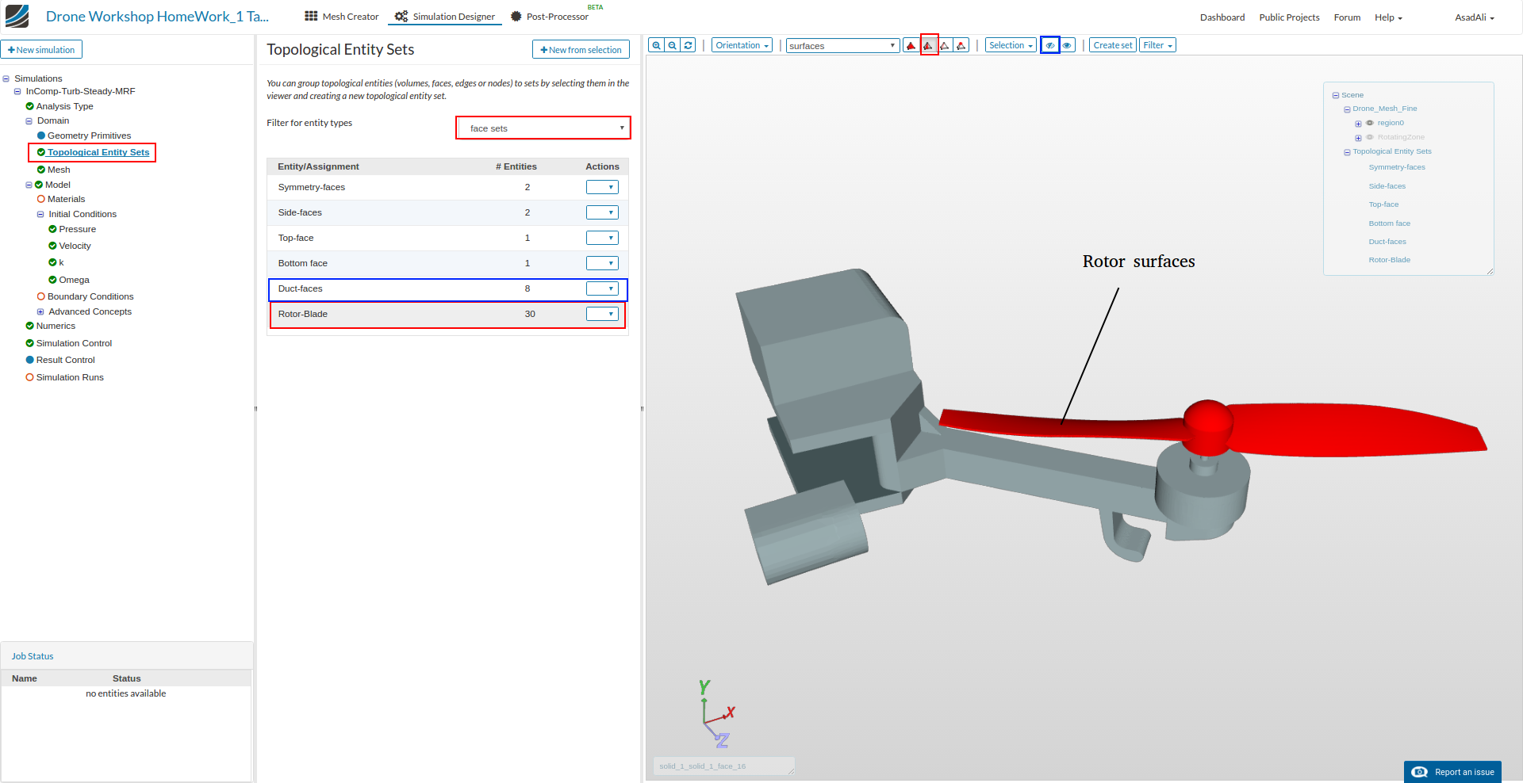Expand Advanced Concepts node
Screen dimensions: 1523x783
pos(40,312)
